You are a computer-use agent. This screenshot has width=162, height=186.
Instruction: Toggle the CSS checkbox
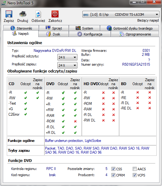tap(113, 169)
